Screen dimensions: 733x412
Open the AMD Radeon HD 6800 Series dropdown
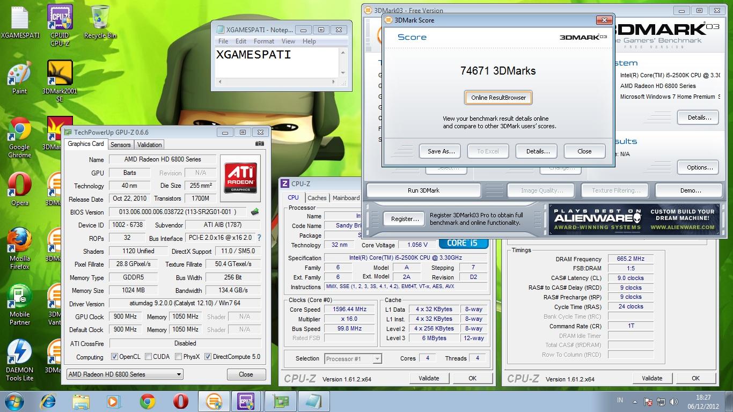[x=124, y=374]
